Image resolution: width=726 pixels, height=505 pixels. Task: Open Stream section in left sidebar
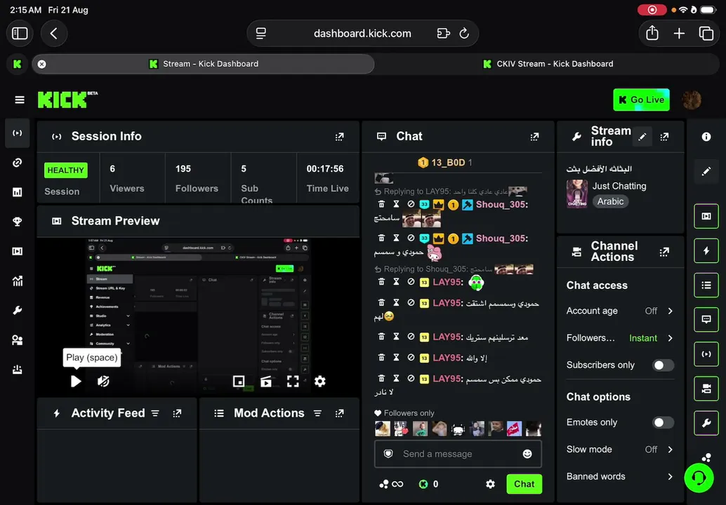click(17, 133)
